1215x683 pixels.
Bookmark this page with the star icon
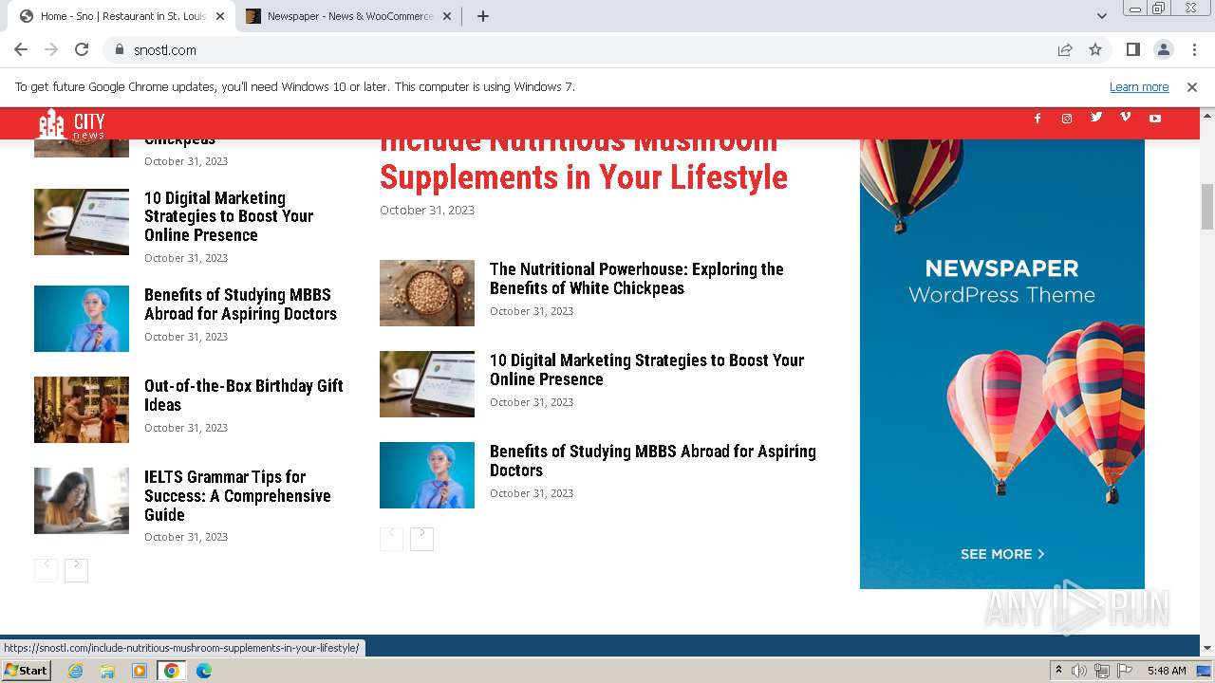pos(1095,49)
